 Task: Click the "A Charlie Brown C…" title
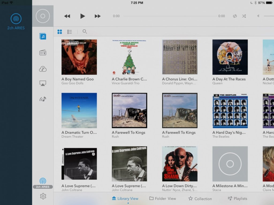click(129, 79)
